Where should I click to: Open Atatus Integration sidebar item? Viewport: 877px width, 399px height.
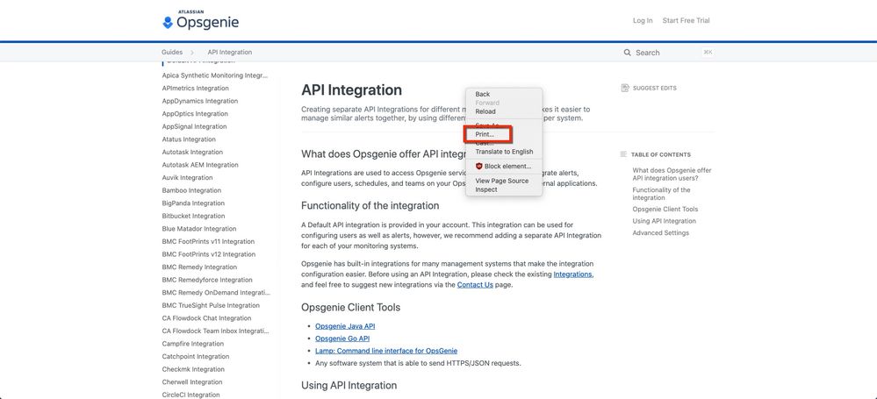tap(189, 139)
